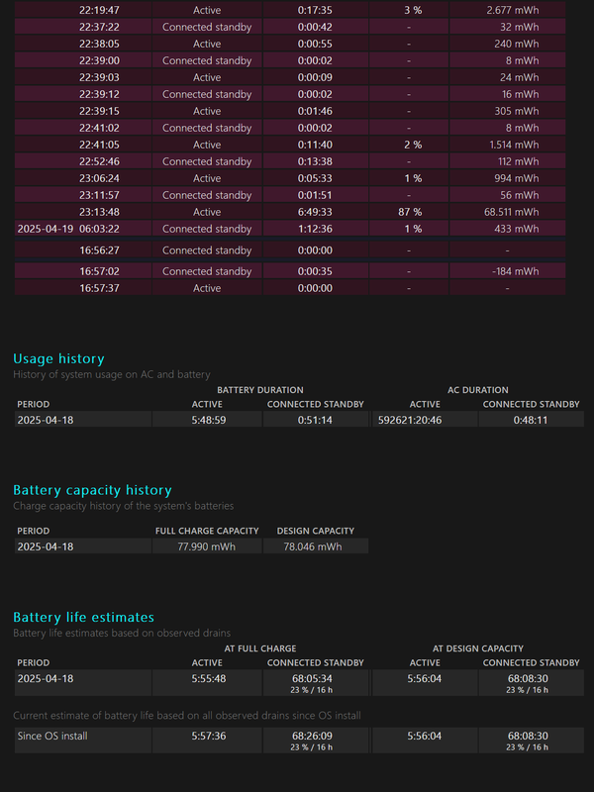Select the 0:17:35 duration cell
The width and height of the screenshot is (594, 792).
point(315,10)
